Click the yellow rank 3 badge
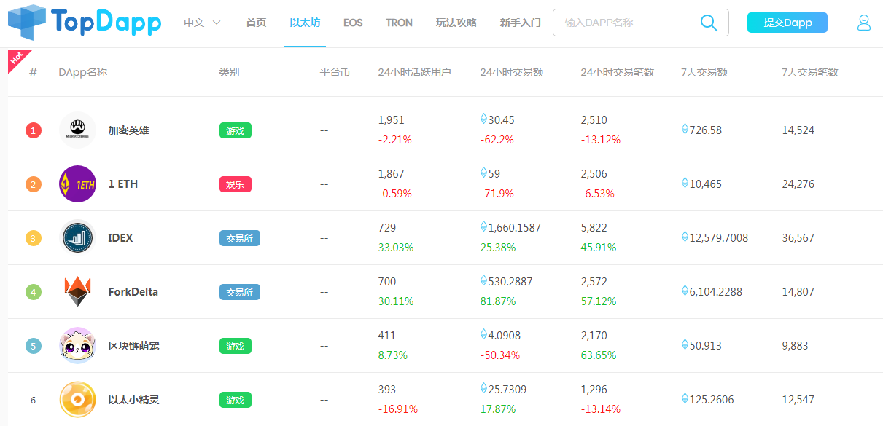This screenshot has height=426, width=883. [x=34, y=238]
